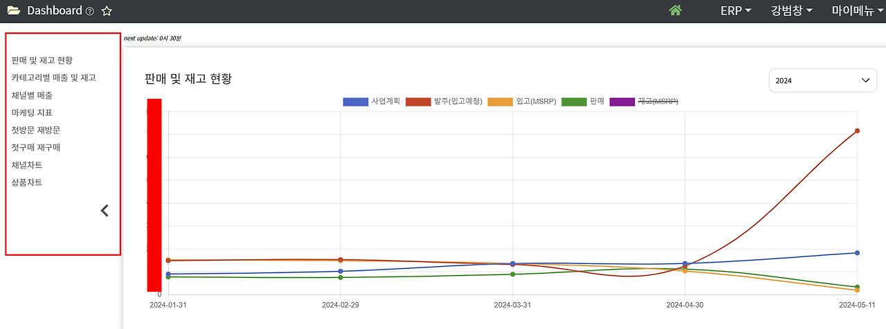
Task: Click the open folder icon beside Dashboard
Action: pyautogui.click(x=14, y=11)
